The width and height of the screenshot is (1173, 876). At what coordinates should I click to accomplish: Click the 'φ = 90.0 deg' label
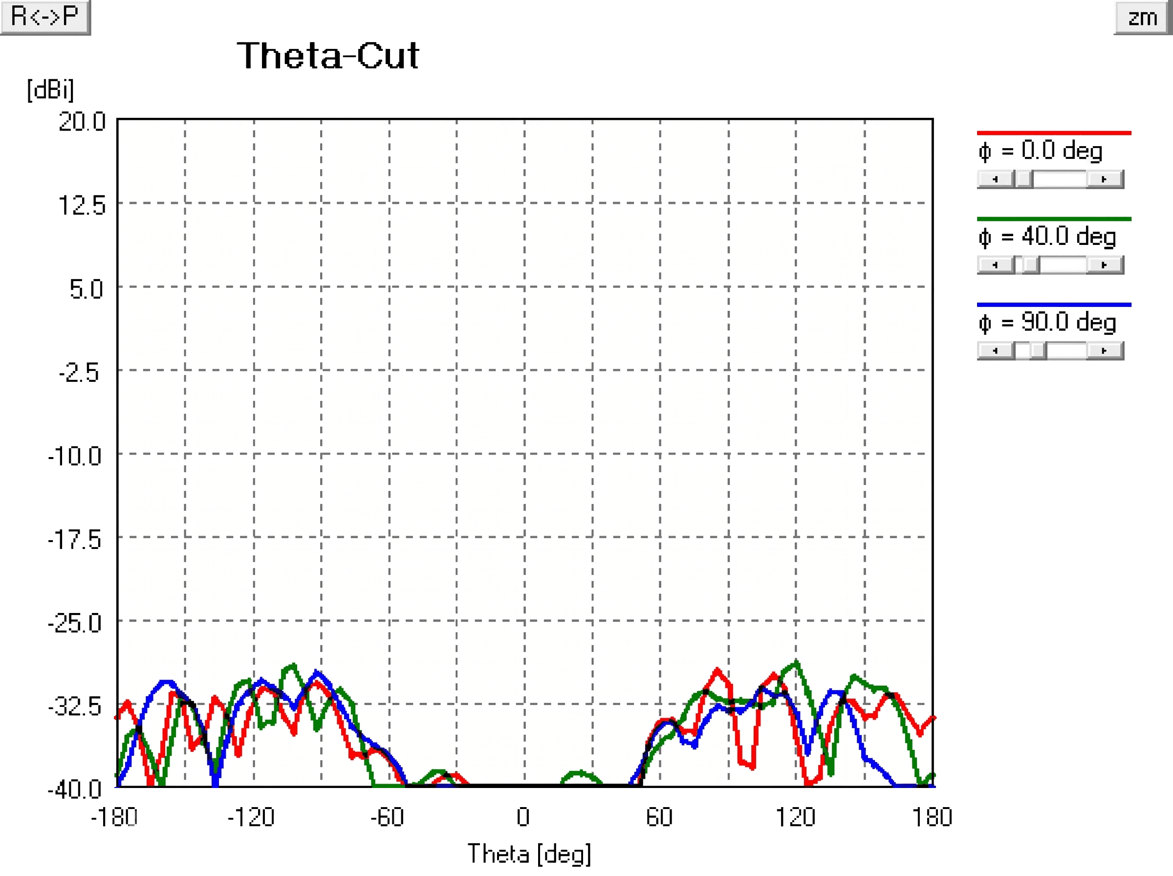1047,323
